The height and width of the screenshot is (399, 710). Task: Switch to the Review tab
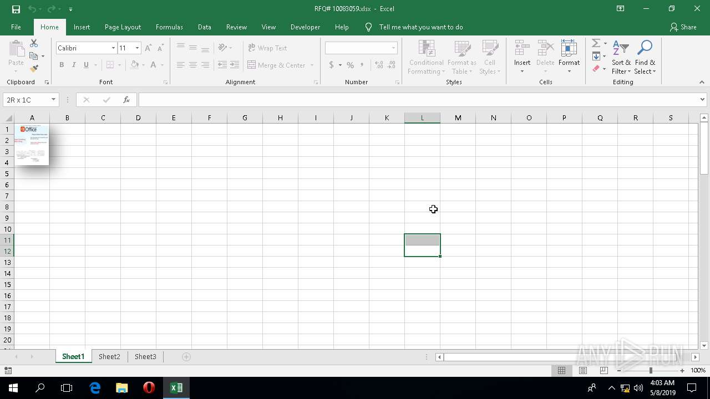coord(236,27)
